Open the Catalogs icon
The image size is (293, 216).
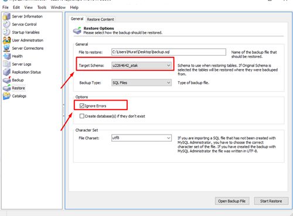pos(6,96)
